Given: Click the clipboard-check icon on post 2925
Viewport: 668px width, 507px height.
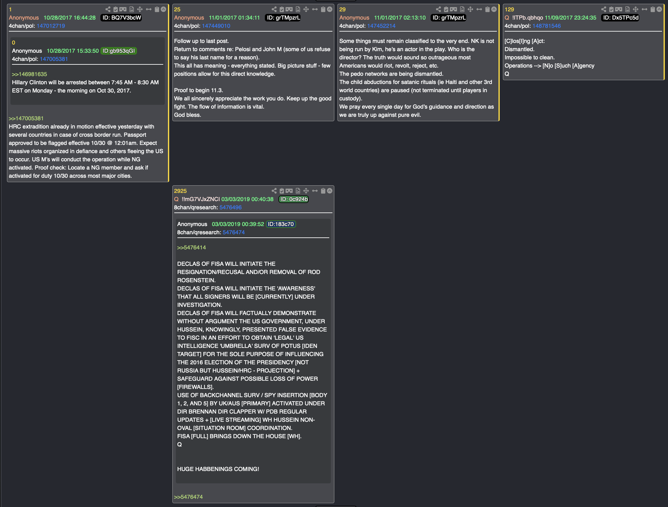Looking at the screenshot, I should point(282,191).
